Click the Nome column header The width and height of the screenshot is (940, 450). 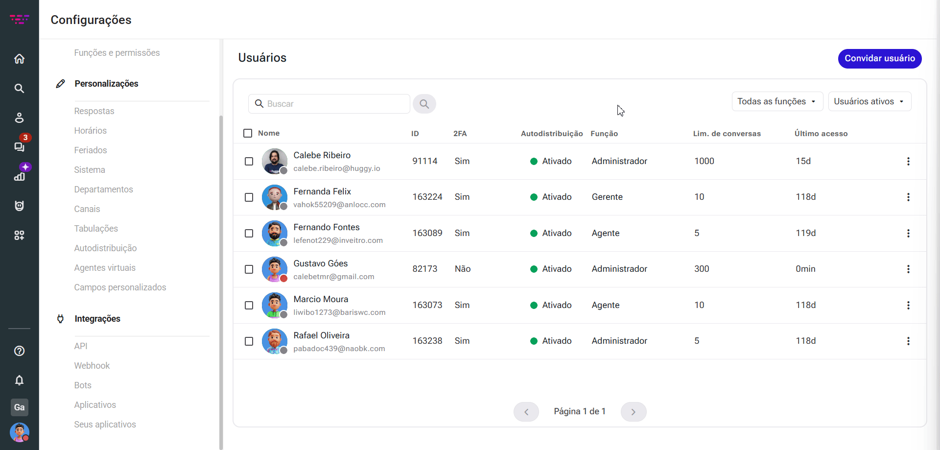tap(269, 133)
